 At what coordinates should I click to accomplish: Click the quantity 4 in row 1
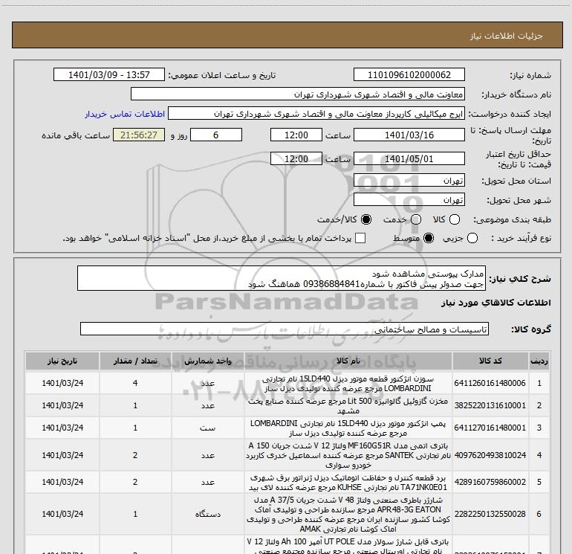pyautogui.click(x=135, y=383)
